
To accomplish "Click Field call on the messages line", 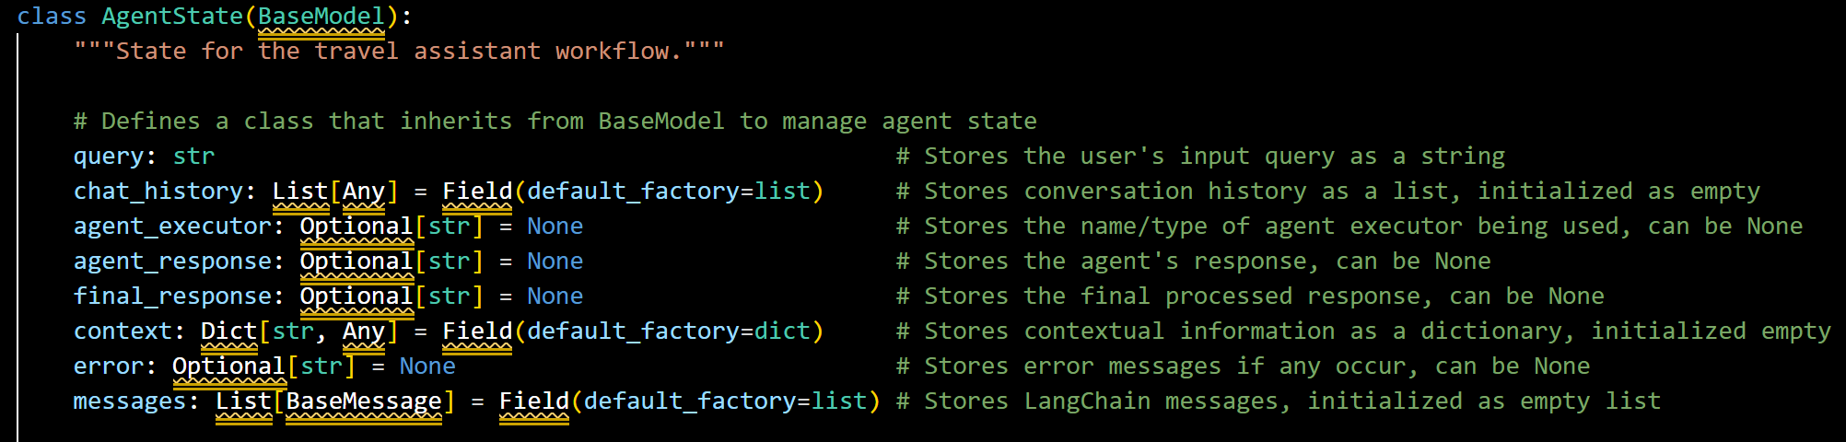I will click(534, 401).
